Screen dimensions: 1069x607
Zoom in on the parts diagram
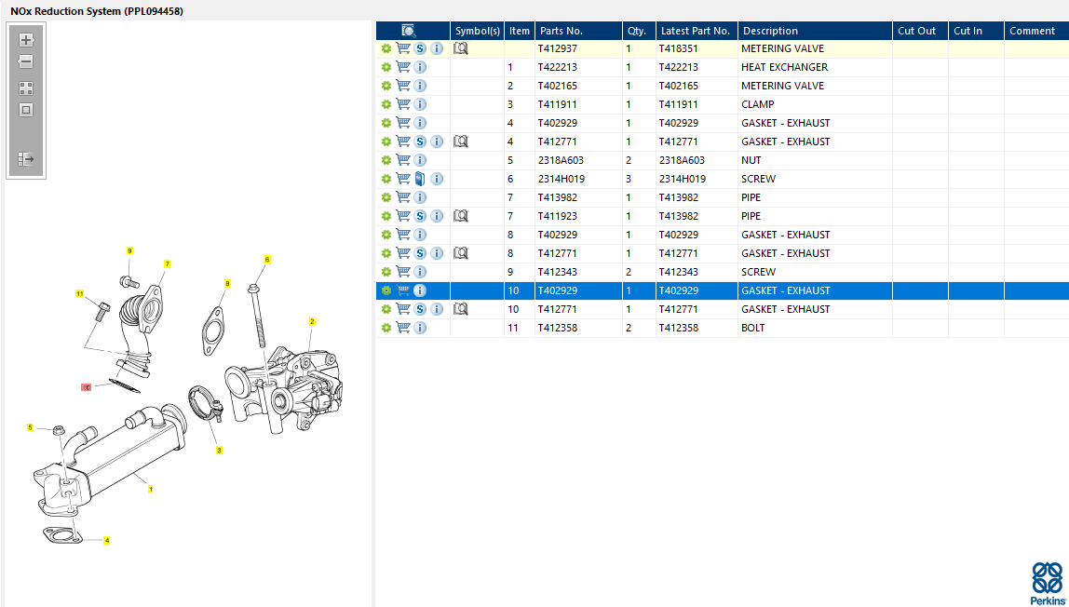point(26,40)
